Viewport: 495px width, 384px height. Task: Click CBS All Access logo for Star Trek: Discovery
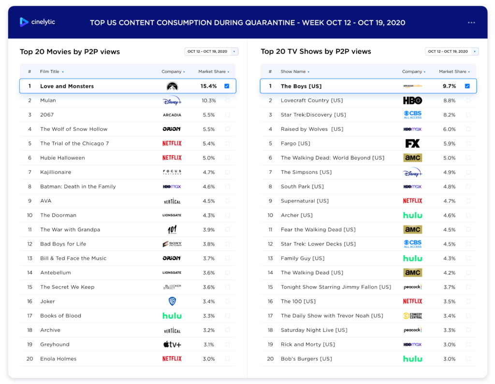click(413, 115)
